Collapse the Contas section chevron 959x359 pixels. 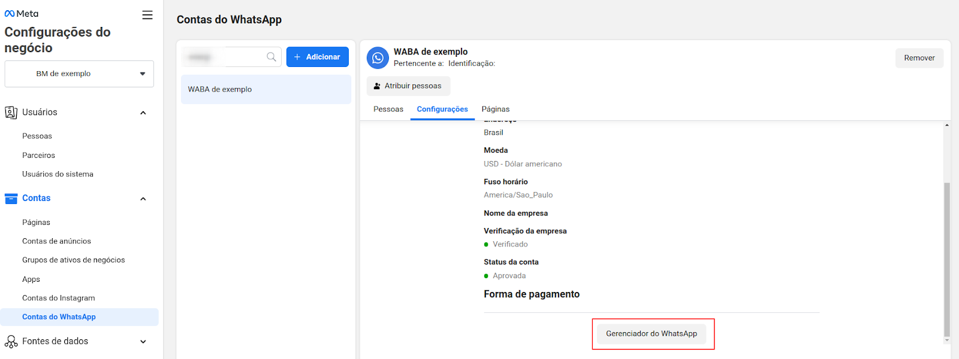pyautogui.click(x=143, y=199)
